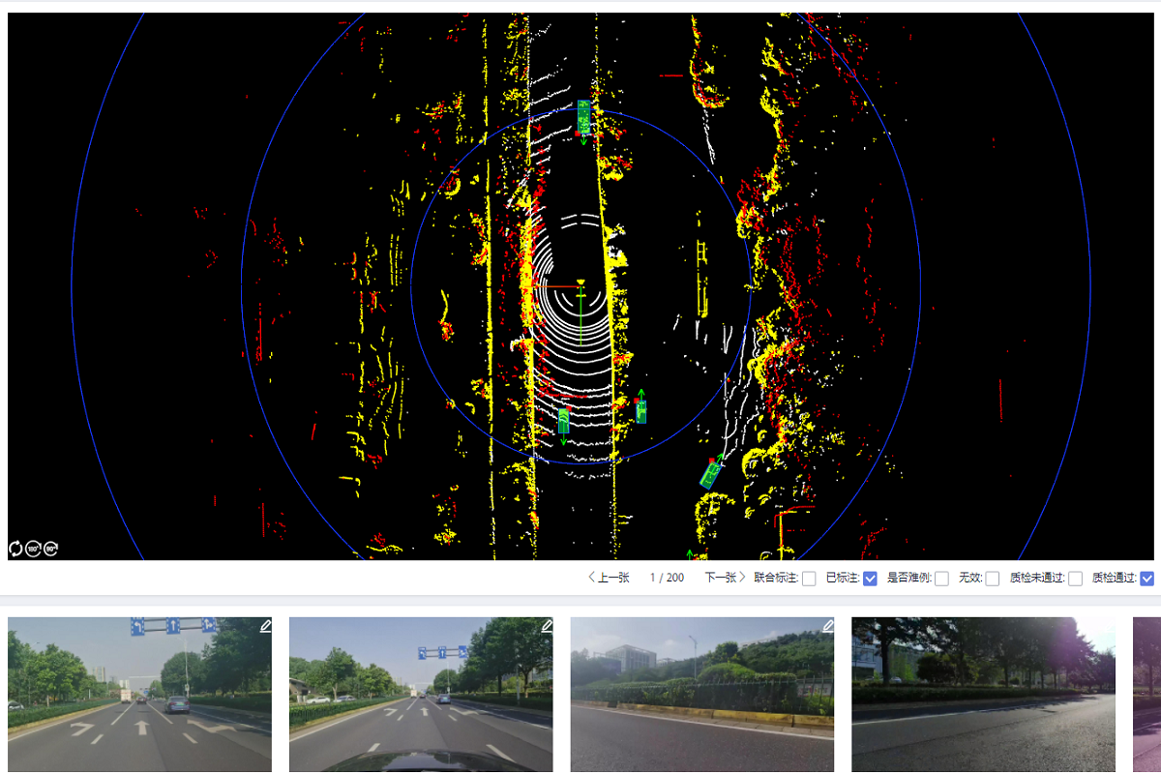Tick the 是否难例 checkbox
Image resolution: width=1161 pixels, height=774 pixels.
(941, 579)
